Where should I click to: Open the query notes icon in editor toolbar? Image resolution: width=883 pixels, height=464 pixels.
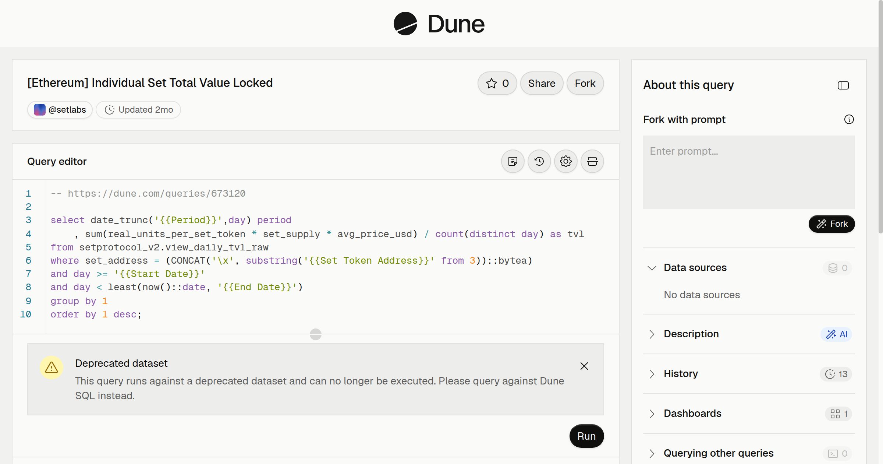tap(513, 161)
